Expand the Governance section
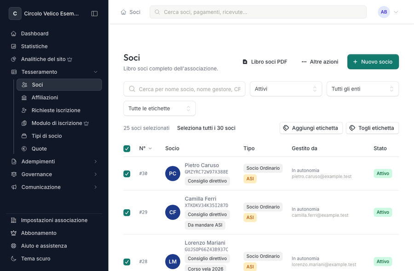Screen dimensions: 414x271 54,174
